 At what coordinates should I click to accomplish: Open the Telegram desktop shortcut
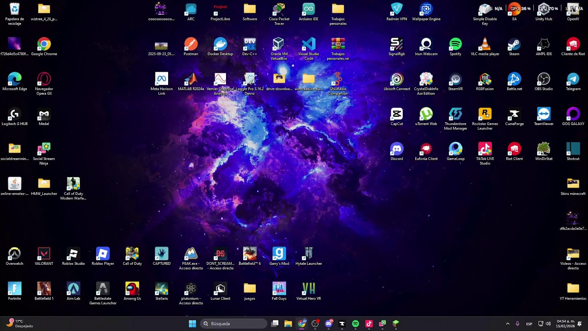[573, 80]
